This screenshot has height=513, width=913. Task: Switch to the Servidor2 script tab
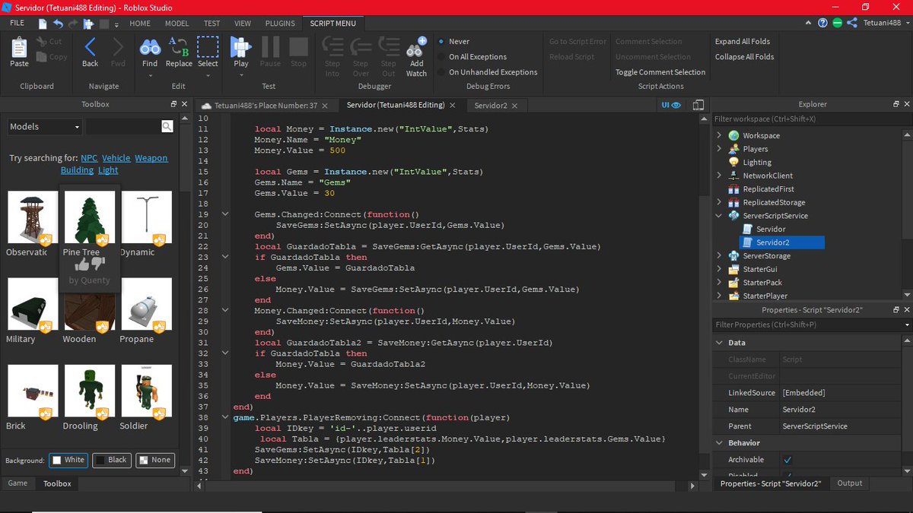pyautogui.click(x=490, y=106)
